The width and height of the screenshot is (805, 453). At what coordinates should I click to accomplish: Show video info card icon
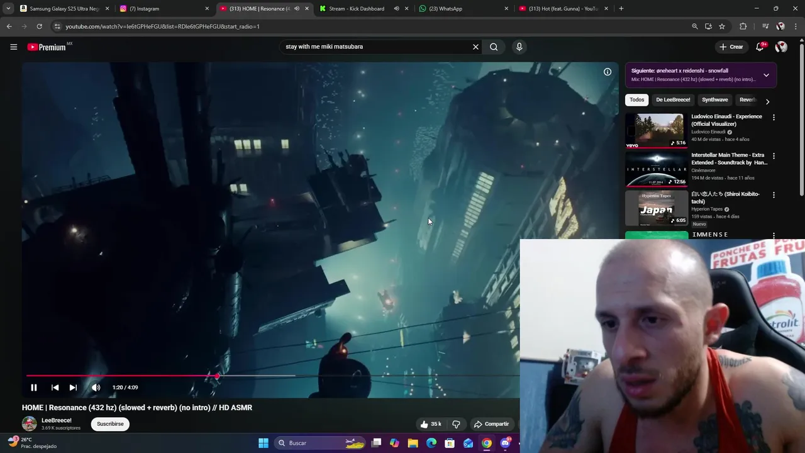click(608, 72)
